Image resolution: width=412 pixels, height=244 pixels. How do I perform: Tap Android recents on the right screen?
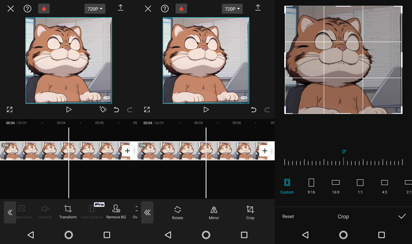382,235
